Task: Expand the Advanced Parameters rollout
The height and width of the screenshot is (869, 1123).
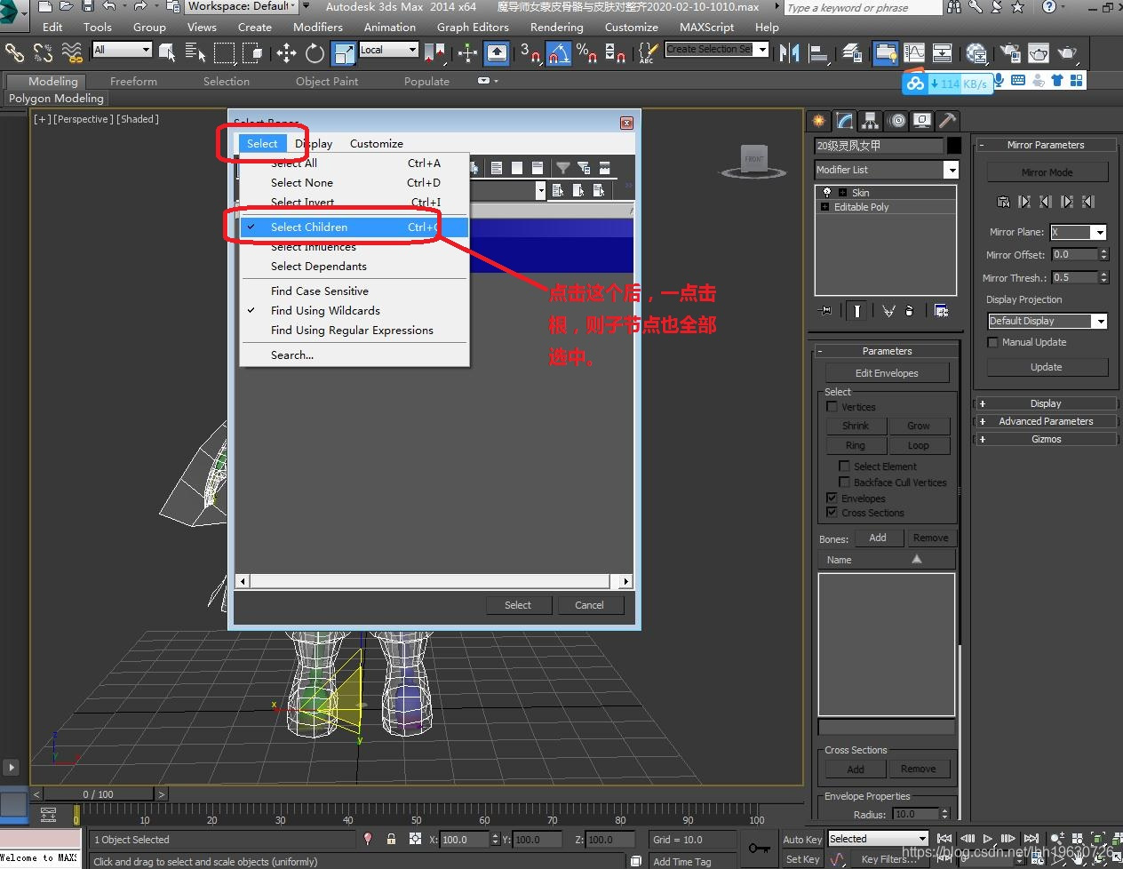Action: pyautogui.click(x=1046, y=421)
